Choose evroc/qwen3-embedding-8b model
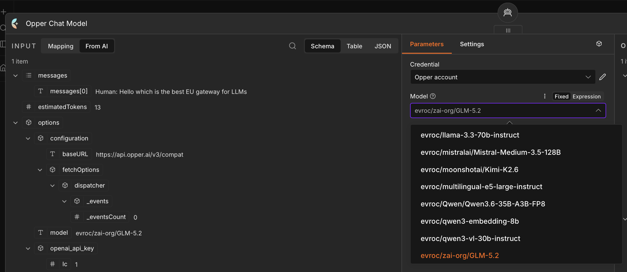 (x=516, y=221)
